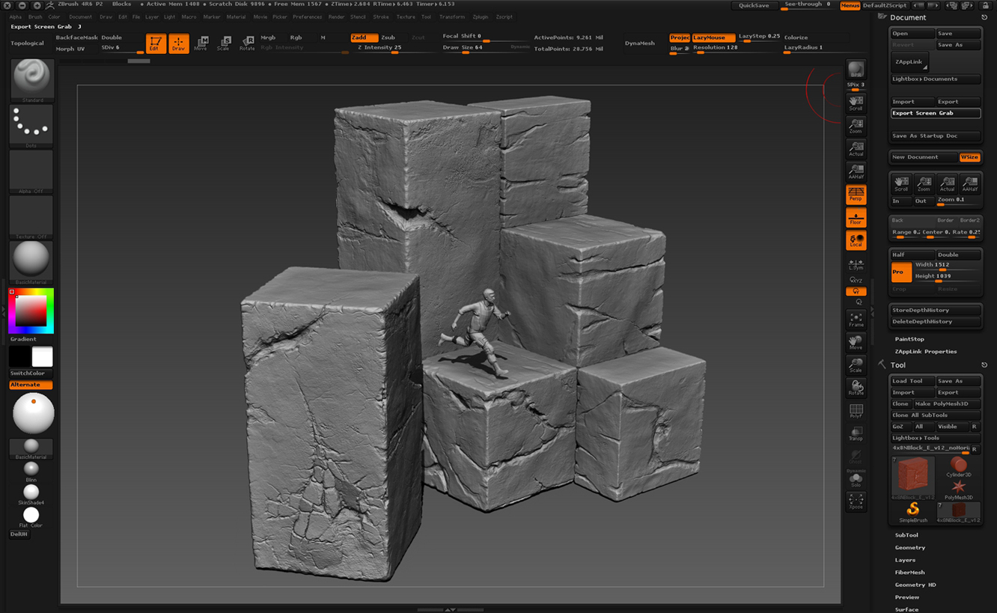Switch to the Scale transform icon
Screen dimensions: 997x613
(x=223, y=43)
